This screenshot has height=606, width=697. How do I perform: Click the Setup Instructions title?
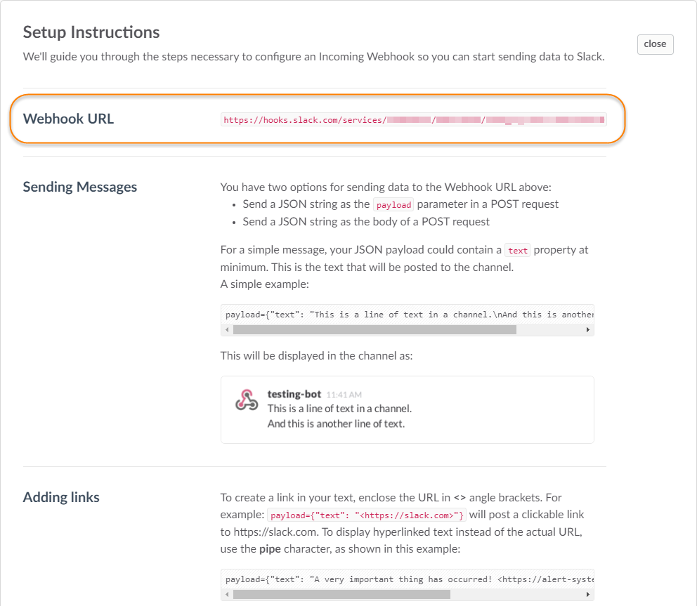(91, 32)
